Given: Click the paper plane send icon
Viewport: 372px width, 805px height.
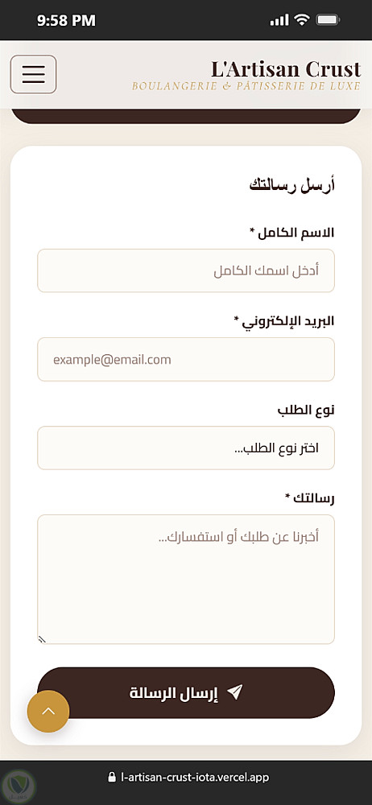Looking at the screenshot, I should point(234,692).
